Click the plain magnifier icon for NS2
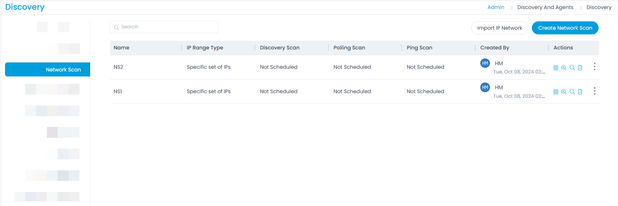This screenshot has width=618, height=206. pos(572,68)
